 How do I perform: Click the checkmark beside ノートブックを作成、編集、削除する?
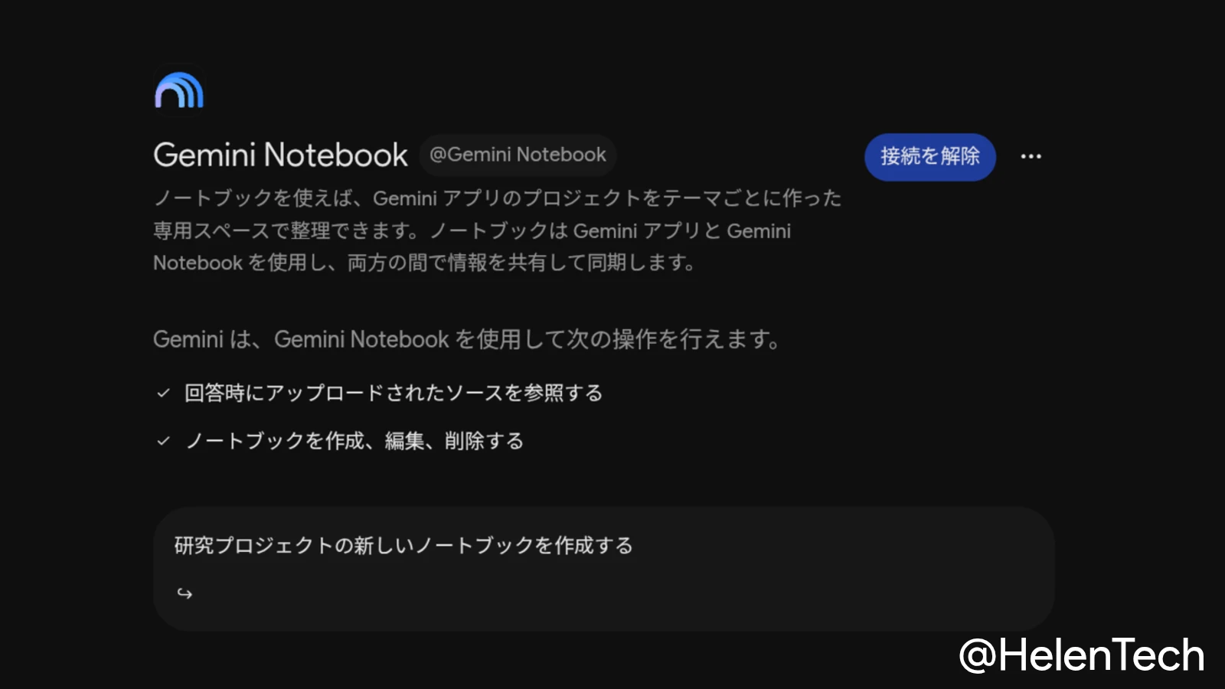[x=163, y=441]
